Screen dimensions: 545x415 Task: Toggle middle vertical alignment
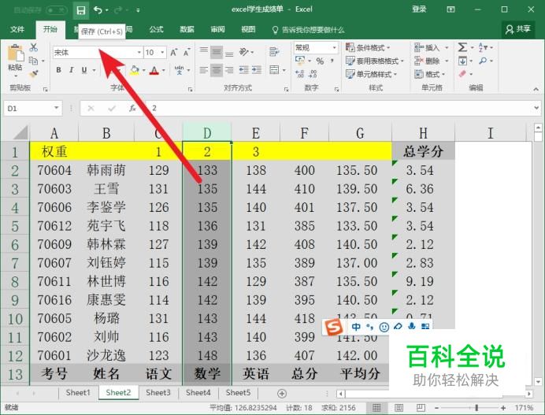217,52
